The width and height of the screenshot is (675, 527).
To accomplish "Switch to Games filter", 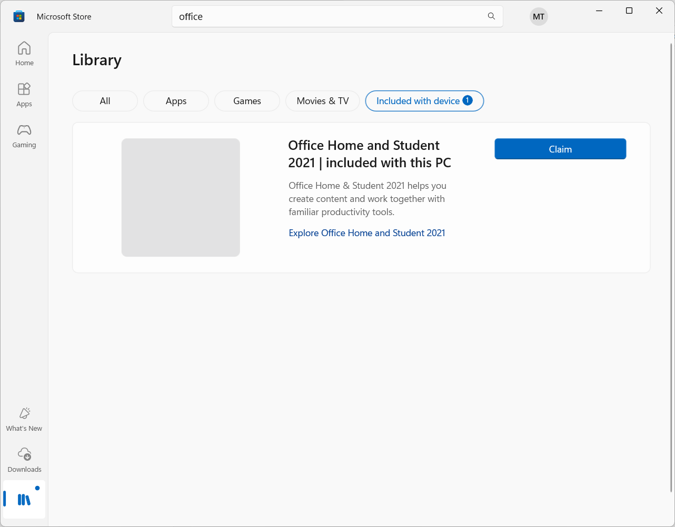I will pyautogui.click(x=247, y=101).
